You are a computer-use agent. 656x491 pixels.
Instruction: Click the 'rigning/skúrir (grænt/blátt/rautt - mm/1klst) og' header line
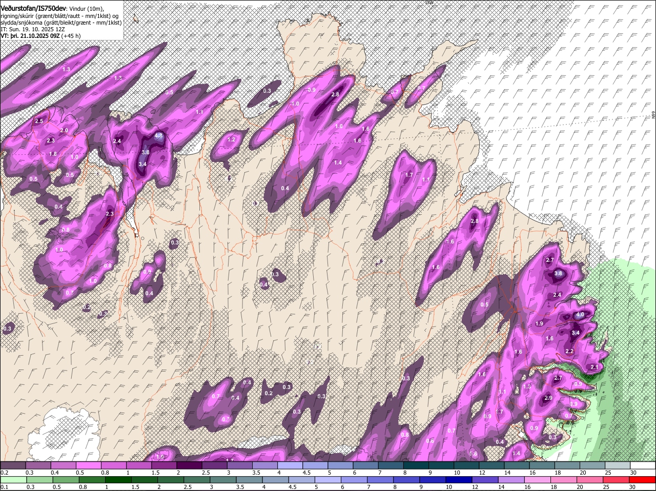click(x=59, y=16)
